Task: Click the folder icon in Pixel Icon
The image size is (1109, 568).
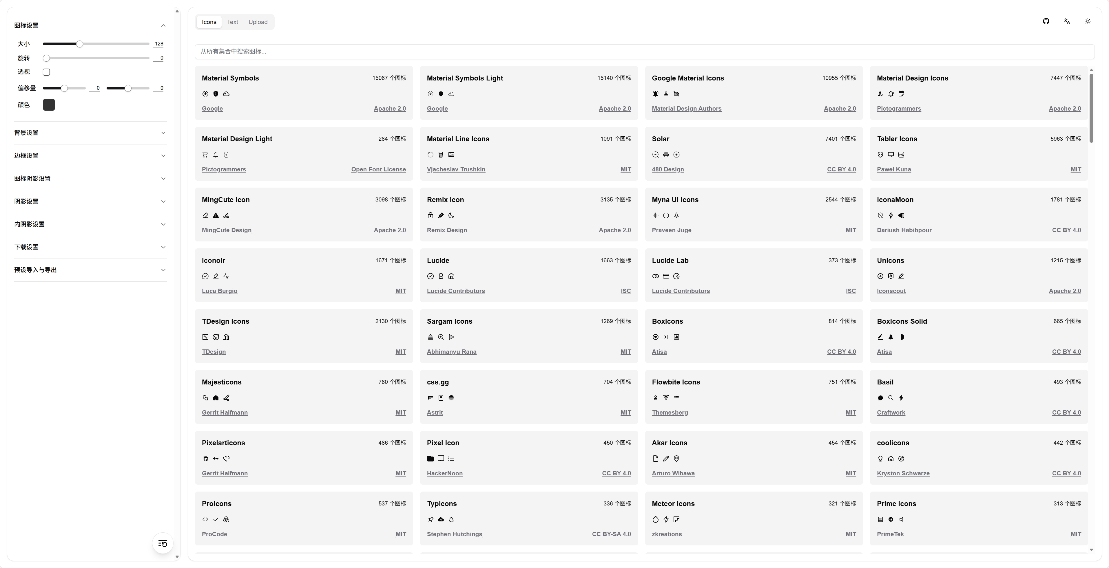Action: 430,459
